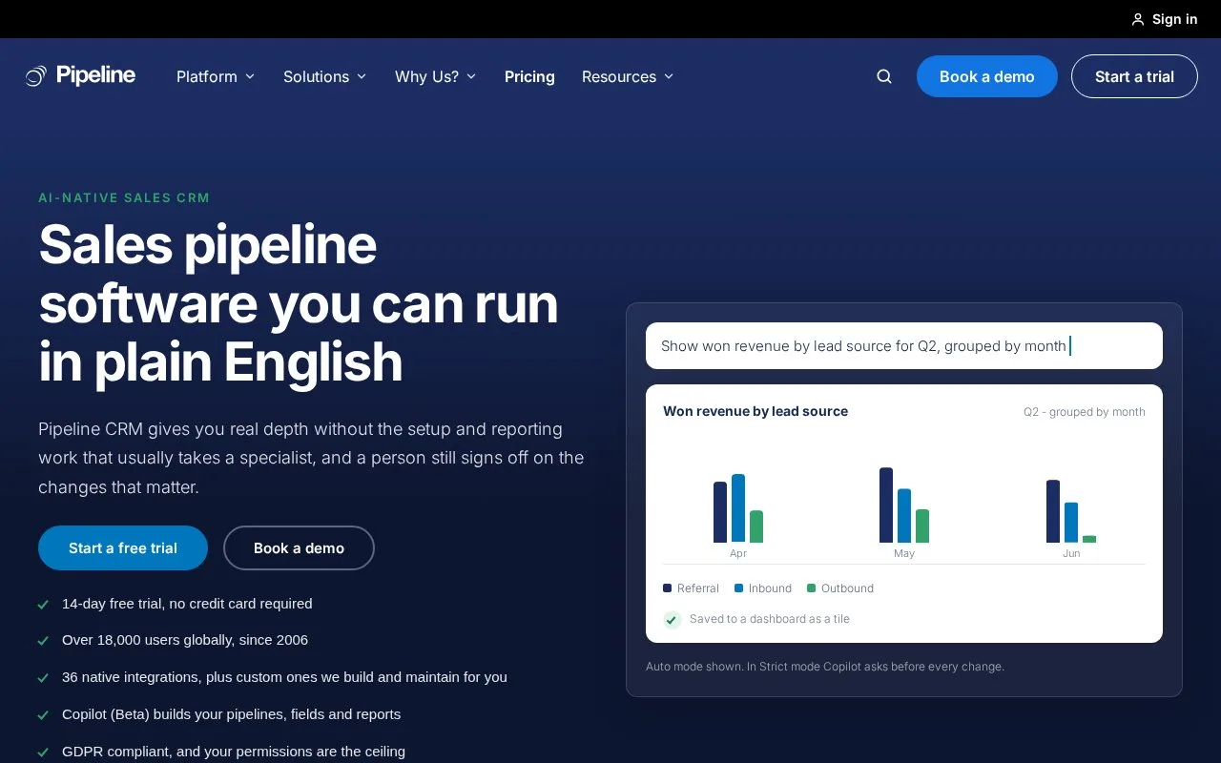Click the Pipeline wordmark
Screen dimensions: 1221x763
(95, 75)
